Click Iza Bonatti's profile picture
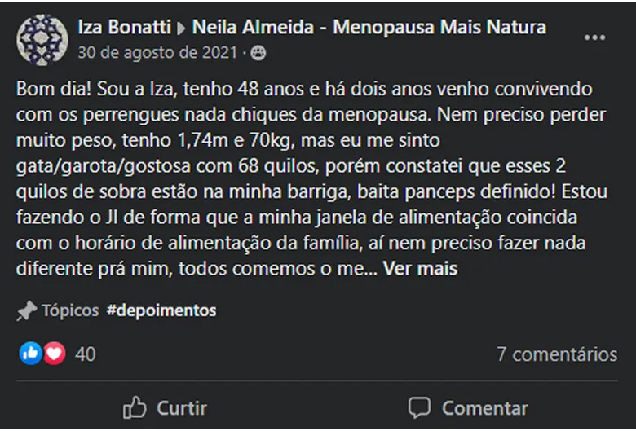636x431 pixels. pos(42,39)
